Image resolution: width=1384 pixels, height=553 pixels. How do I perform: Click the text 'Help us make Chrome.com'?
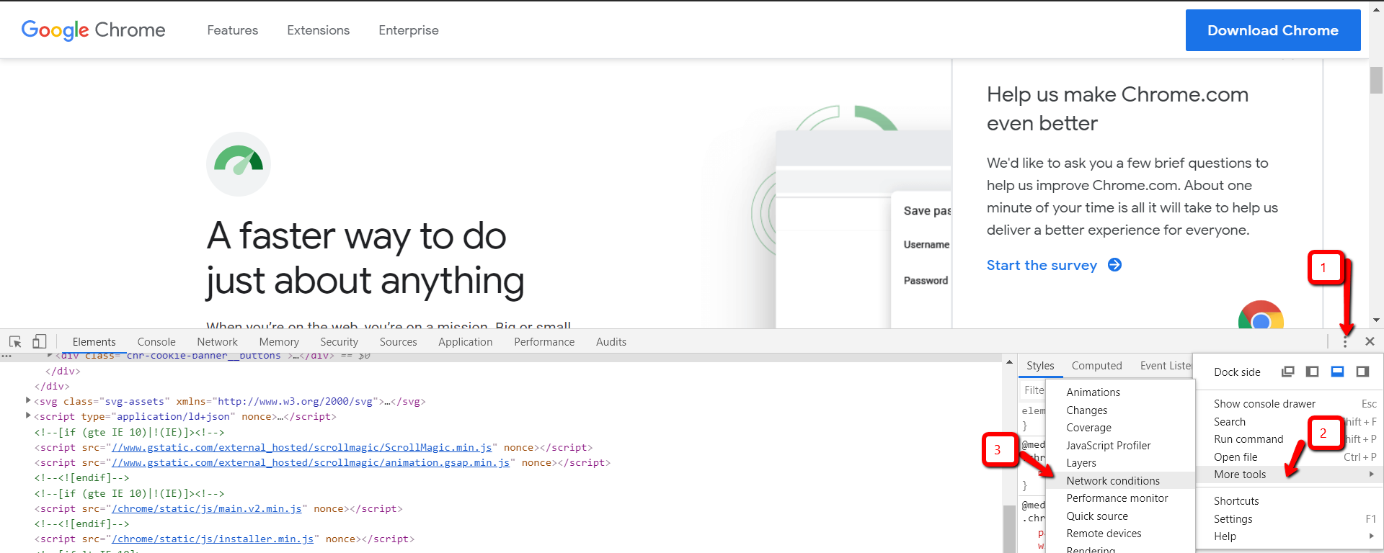click(x=1117, y=94)
